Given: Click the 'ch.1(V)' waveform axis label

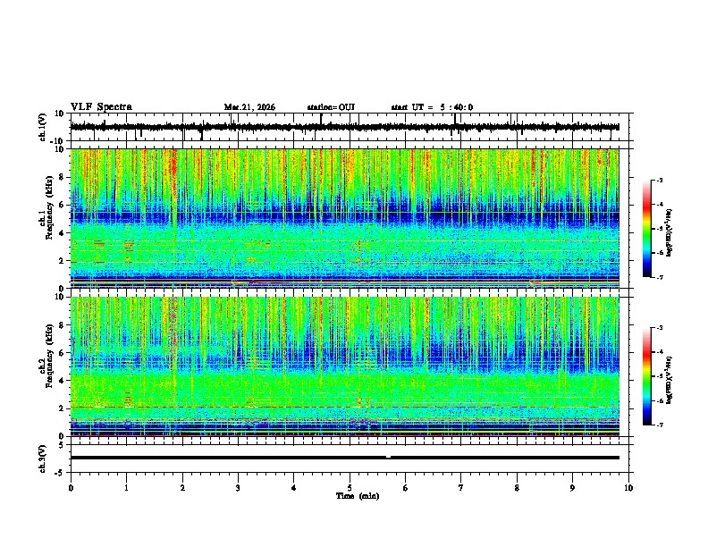Looking at the screenshot, I should tap(43, 127).
